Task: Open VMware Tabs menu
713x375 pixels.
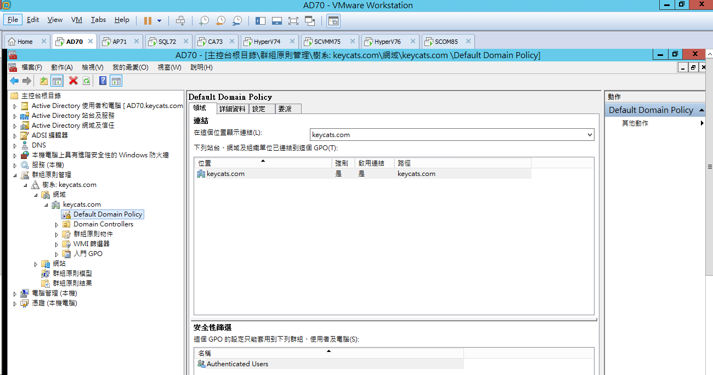Action: [x=98, y=20]
